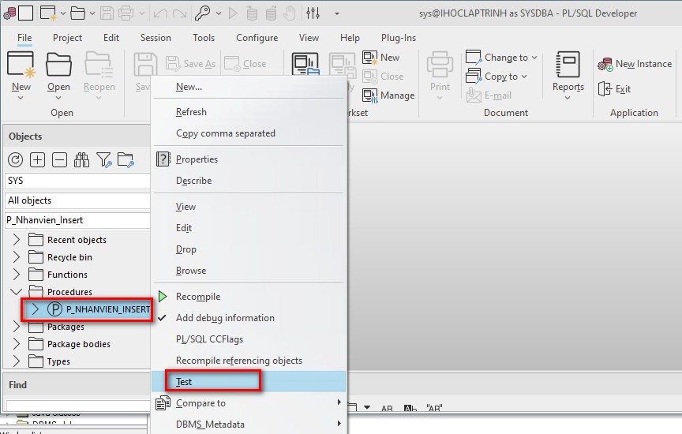Open the Preferences sliders icon in title bar
Screen dimensions: 682x434
tap(313, 13)
